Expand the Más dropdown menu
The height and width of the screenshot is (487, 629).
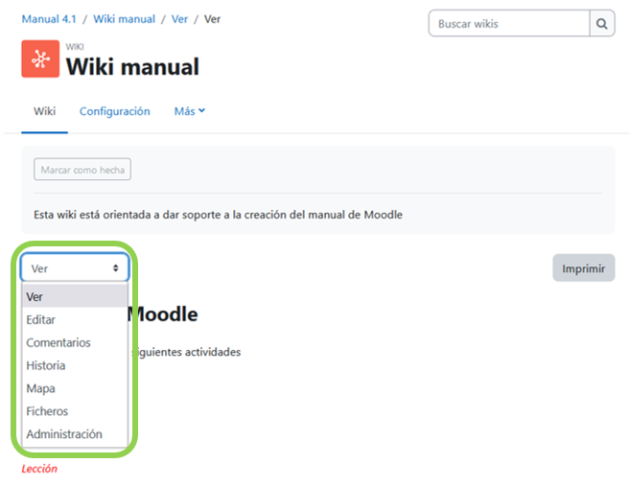pos(189,111)
